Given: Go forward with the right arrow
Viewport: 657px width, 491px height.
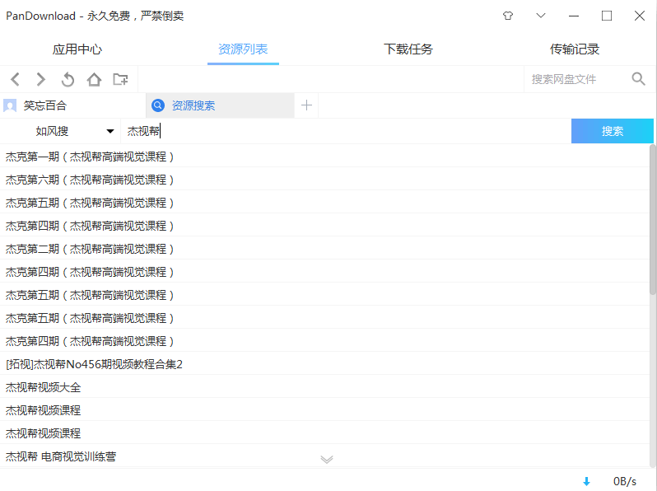Looking at the screenshot, I should point(40,79).
